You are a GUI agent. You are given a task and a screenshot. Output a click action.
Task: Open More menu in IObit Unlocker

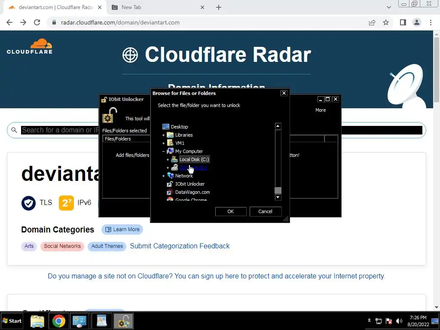(321, 110)
